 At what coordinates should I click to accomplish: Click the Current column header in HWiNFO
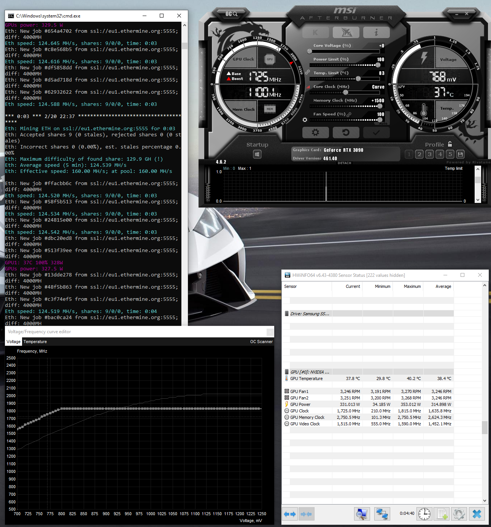(x=347, y=286)
